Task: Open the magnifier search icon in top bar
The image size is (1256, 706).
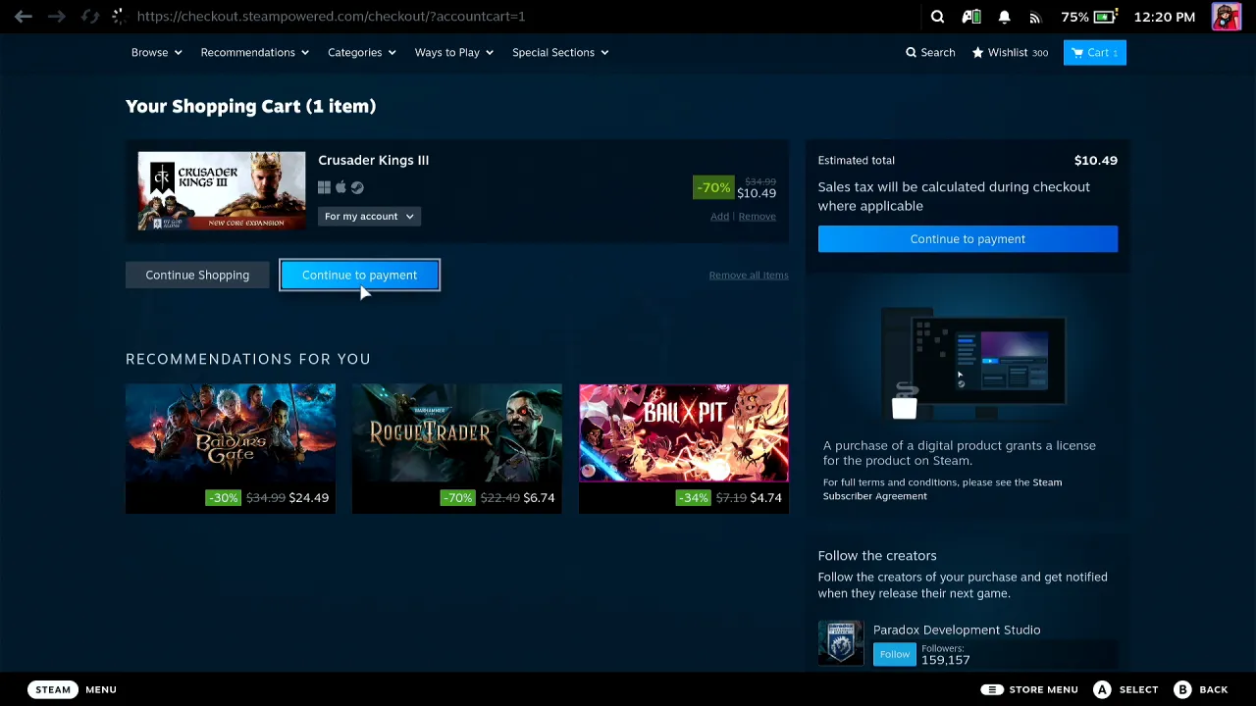Action: 937,17
